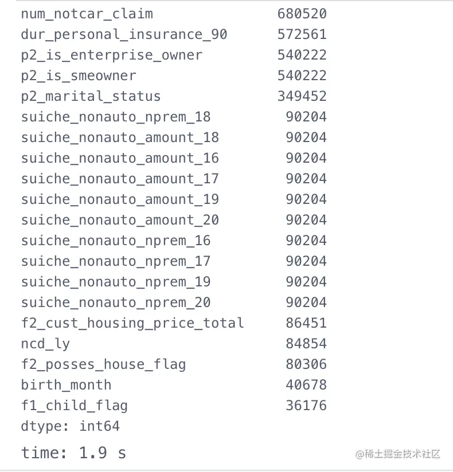Viewport: 453px width, 472px height.
Task: Click f1_child_flag label
Action: 75,406
